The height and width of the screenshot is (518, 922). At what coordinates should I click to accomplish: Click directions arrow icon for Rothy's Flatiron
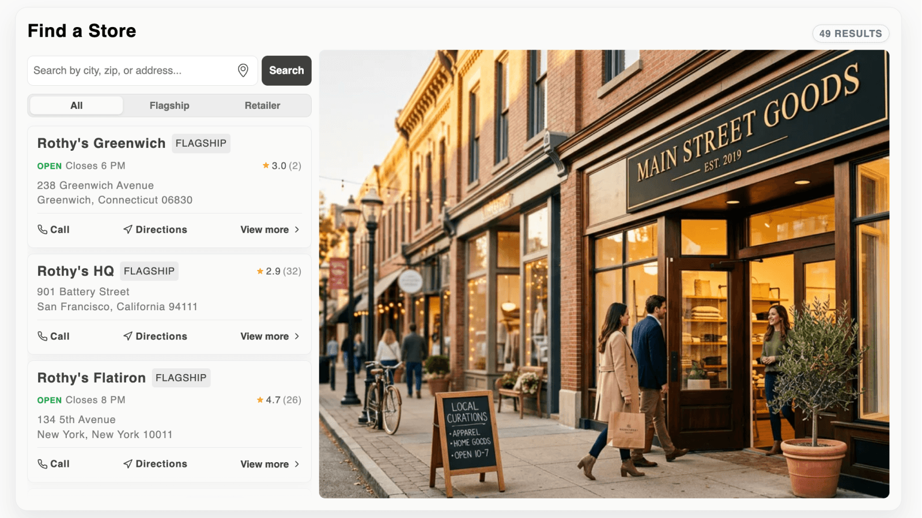pyautogui.click(x=128, y=464)
